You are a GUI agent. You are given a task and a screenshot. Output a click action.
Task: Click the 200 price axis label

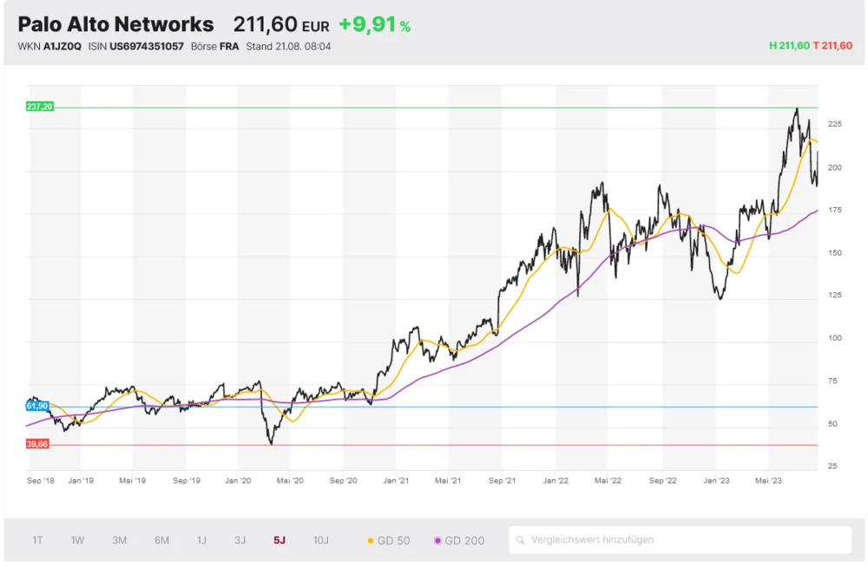(835, 167)
